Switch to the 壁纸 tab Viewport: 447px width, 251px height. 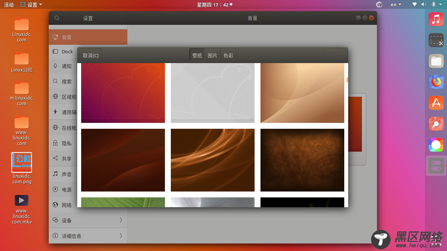coord(197,55)
